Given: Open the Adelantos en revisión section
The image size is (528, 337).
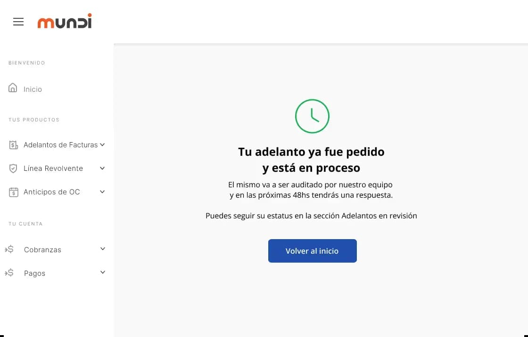Looking at the screenshot, I should [x=380, y=216].
